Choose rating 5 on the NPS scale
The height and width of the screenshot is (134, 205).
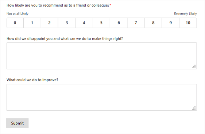click(x=101, y=23)
